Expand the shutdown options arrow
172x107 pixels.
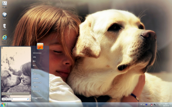click(x=41, y=98)
